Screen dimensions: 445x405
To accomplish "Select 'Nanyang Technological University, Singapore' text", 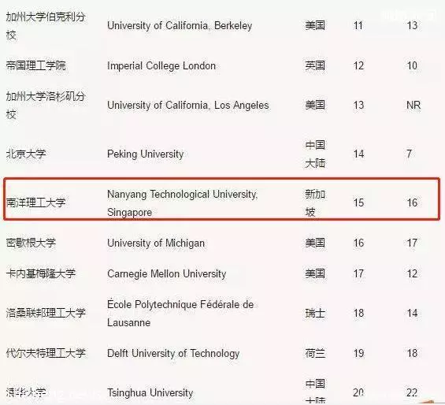I will tap(183, 203).
